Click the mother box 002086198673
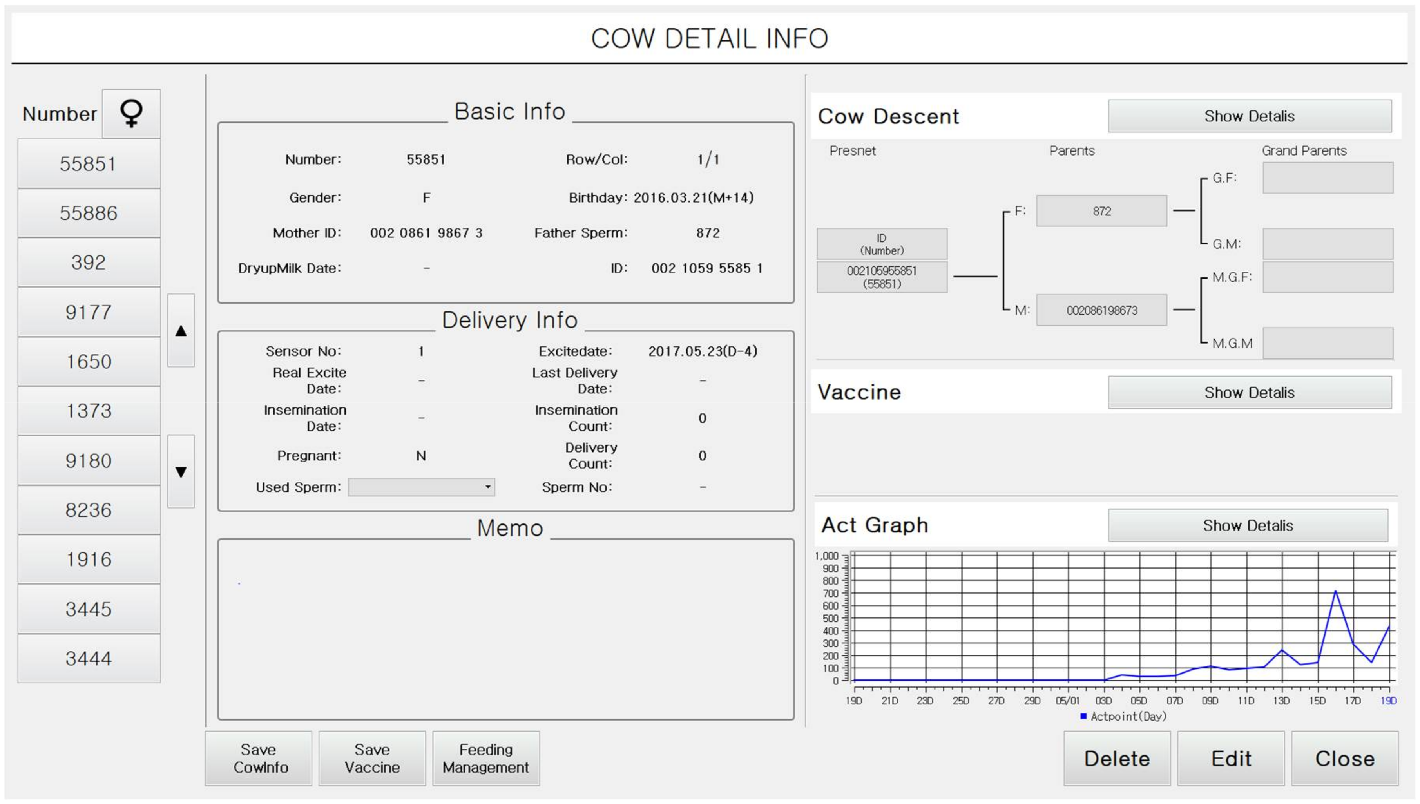Viewport: 1420px width, 804px height. tap(1101, 310)
